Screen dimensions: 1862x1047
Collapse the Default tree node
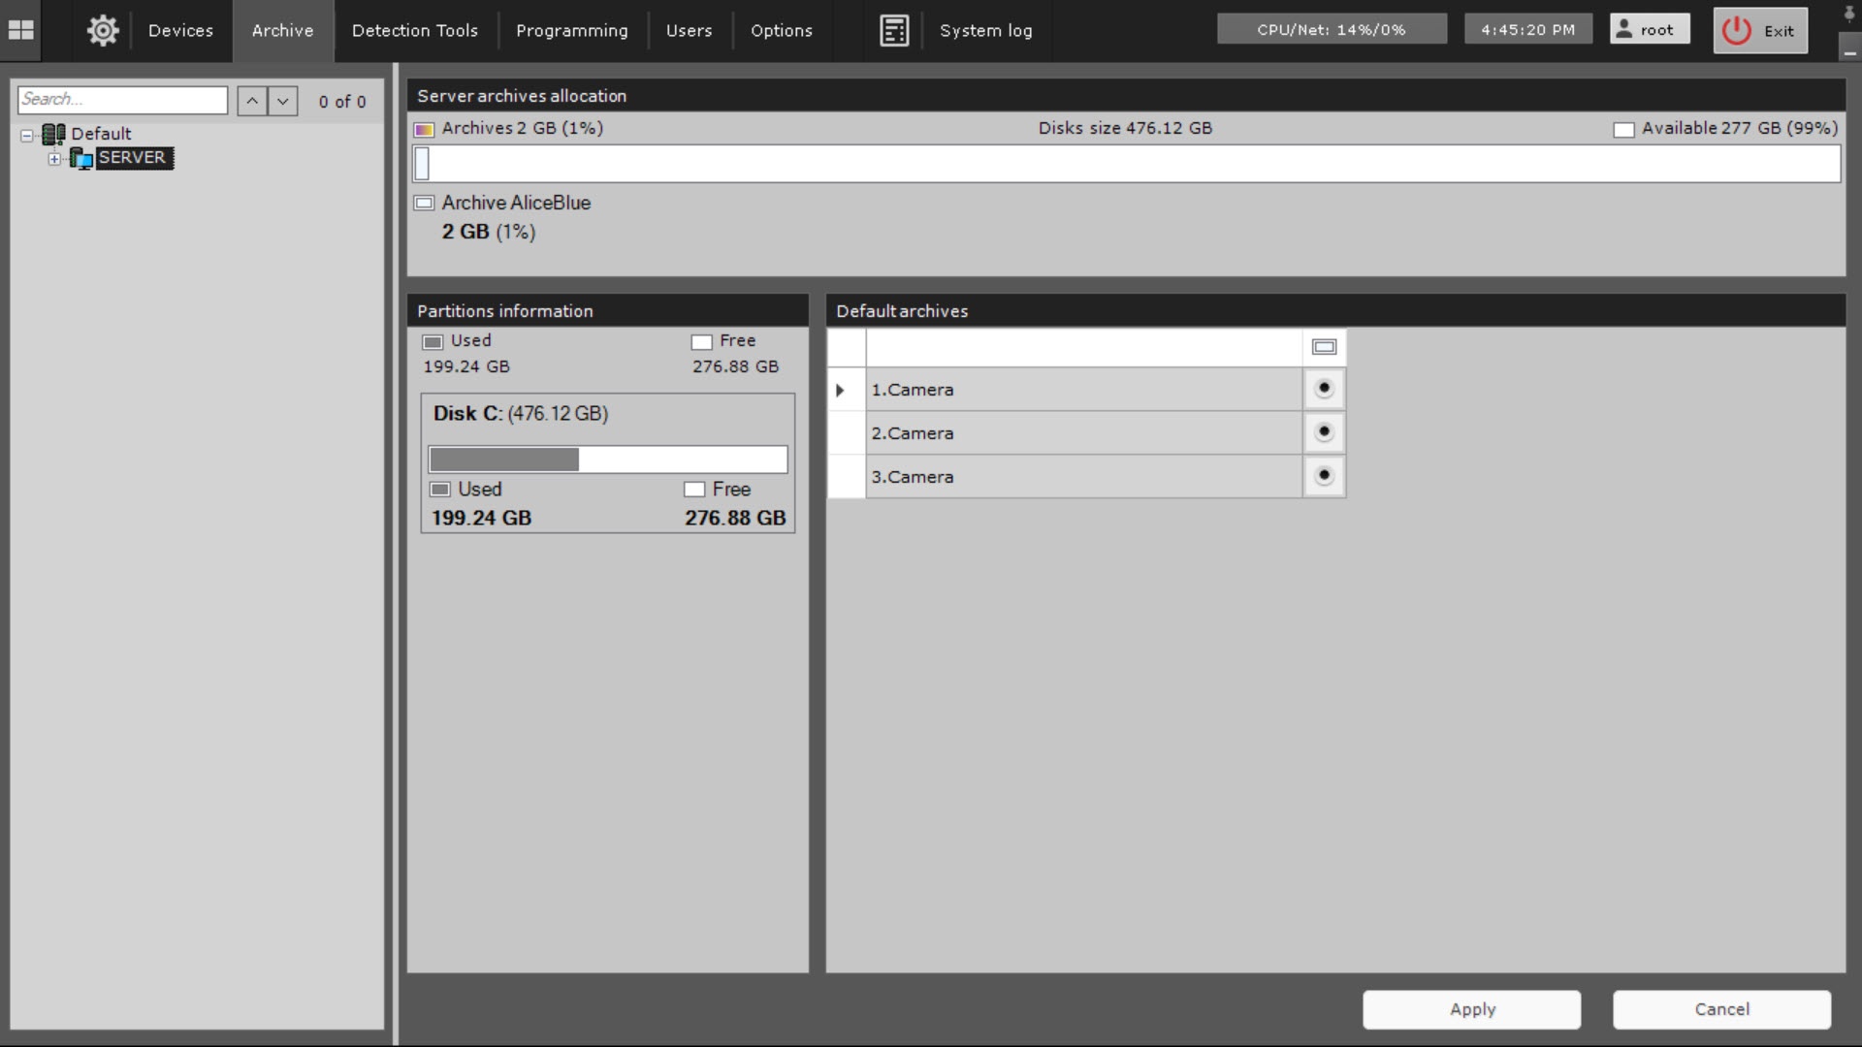click(x=27, y=136)
